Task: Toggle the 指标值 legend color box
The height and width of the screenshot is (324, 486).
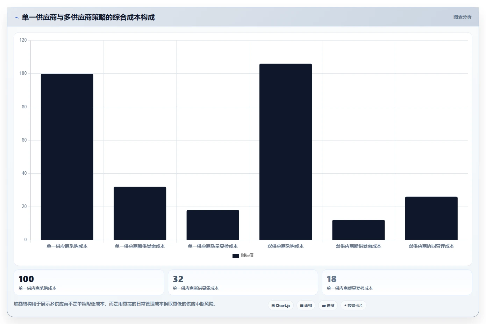Action: [236, 256]
